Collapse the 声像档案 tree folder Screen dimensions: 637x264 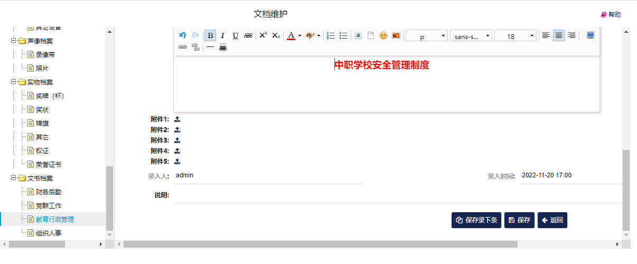[14, 41]
